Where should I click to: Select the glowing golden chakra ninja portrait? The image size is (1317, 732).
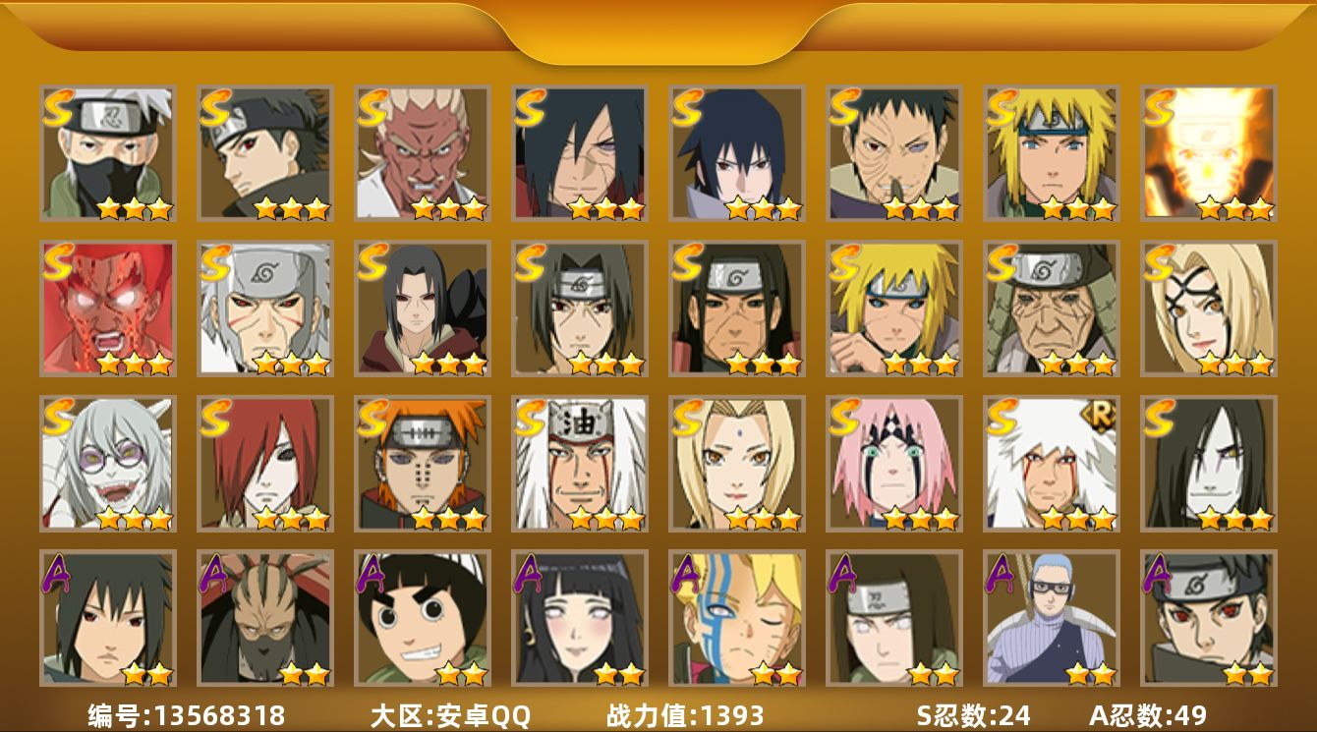[x=1209, y=153]
